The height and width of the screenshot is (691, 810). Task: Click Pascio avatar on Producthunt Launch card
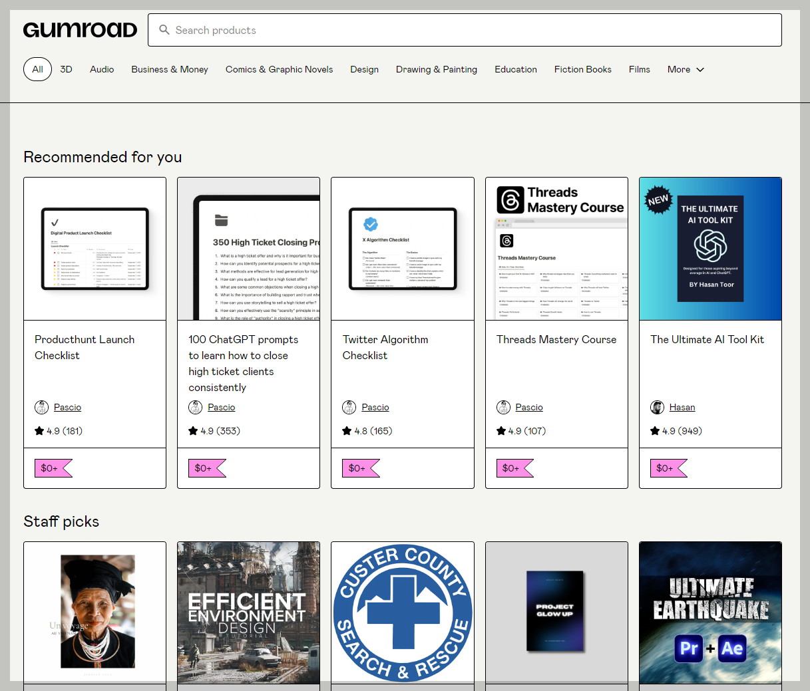coord(41,407)
